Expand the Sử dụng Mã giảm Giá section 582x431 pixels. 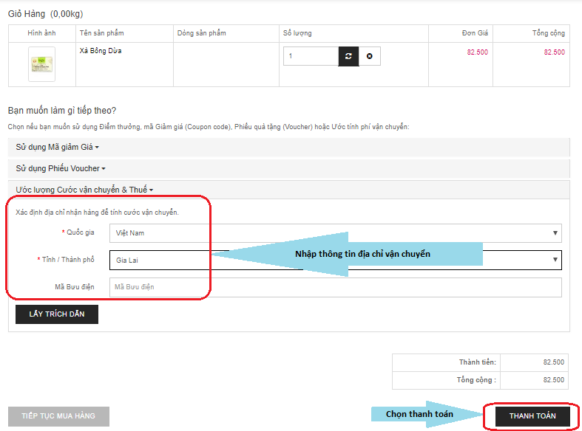[58, 147]
